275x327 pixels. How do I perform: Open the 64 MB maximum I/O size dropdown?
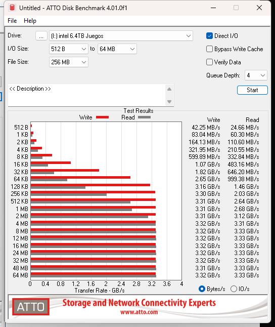click(x=117, y=49)
